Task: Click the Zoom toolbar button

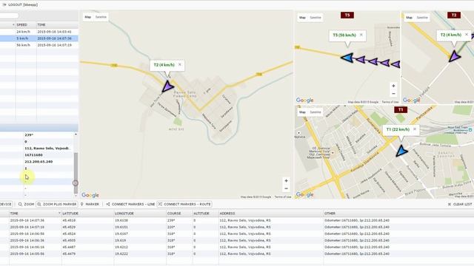Action: pyautogui.click(x=26, y=204)
